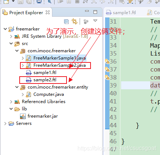The height and width of the screenshot is (155, 160).
Task: Close the Project Explorer tab
Action: pyautogui.click(x=48, y=12)
